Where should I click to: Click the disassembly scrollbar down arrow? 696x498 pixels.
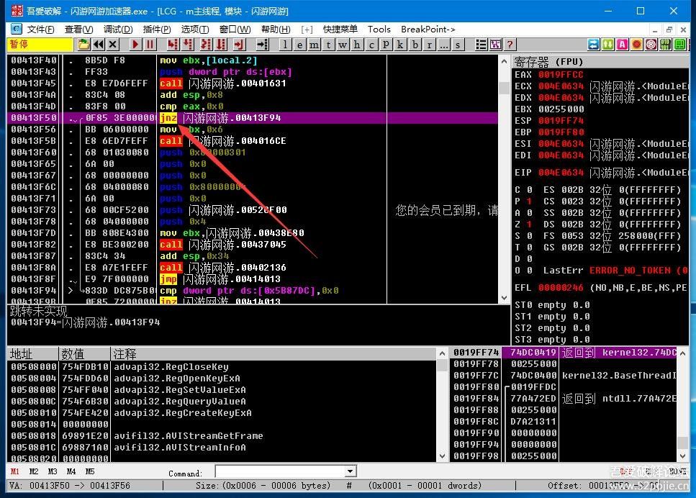[x=504, y=298]
